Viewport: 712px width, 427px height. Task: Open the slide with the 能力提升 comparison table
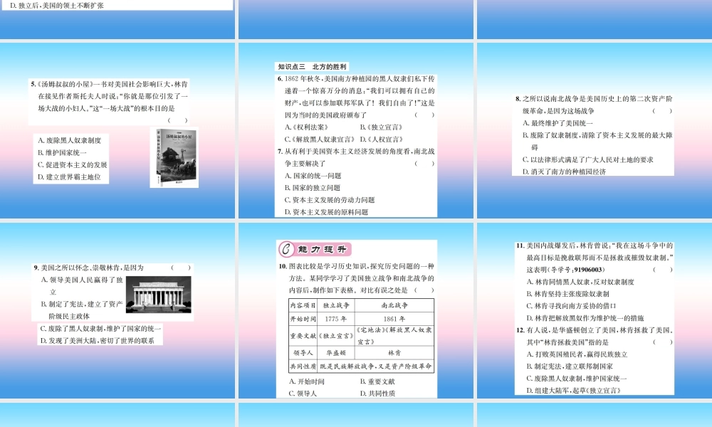[356, 310]
